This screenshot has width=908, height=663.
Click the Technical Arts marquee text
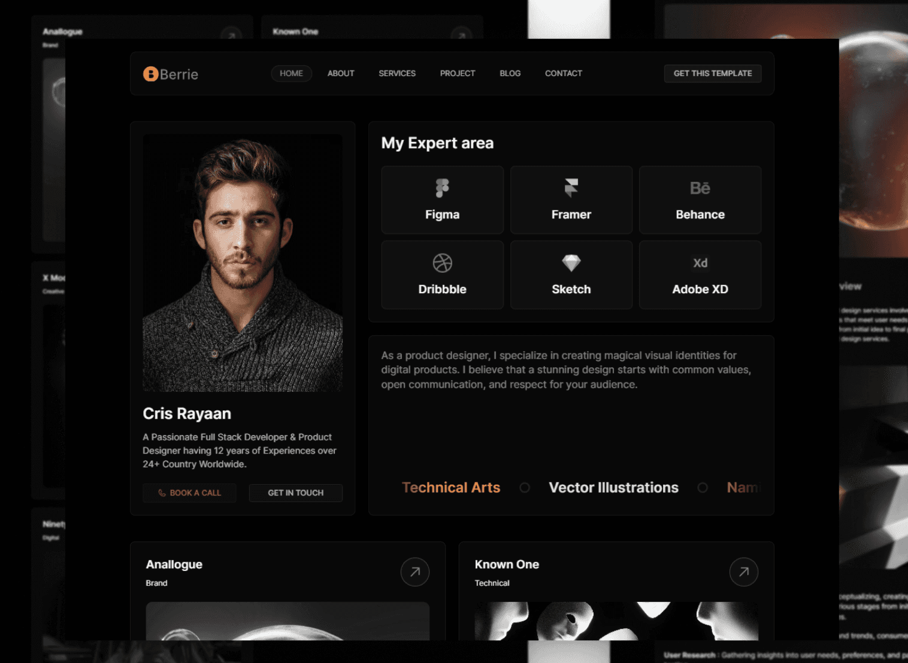(451, 488)
